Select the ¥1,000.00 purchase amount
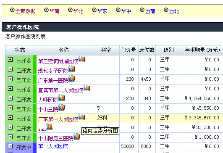Viewport: 223px width, 153px height. [207, 137]
